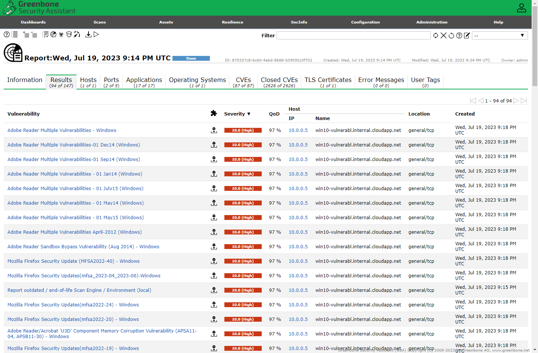
Task: Click solution icon for Adobe Reader April-2012 row
Action: click(x=214, y=232)
